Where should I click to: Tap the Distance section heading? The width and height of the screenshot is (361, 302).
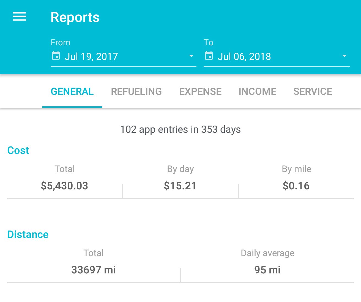click(x=28, y=234)
